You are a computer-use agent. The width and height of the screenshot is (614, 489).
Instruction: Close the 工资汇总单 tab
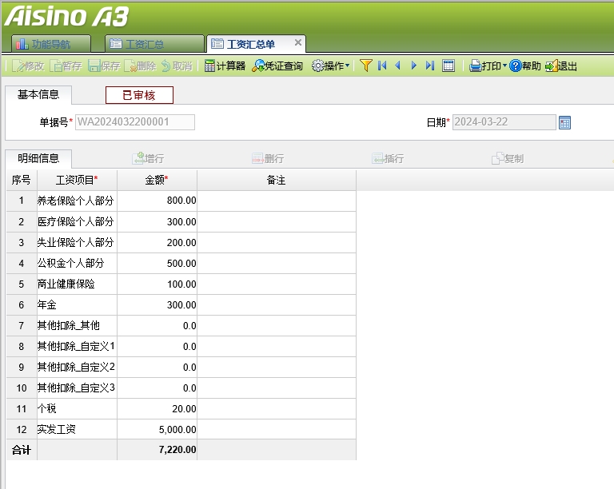click(x=298, y=42)
